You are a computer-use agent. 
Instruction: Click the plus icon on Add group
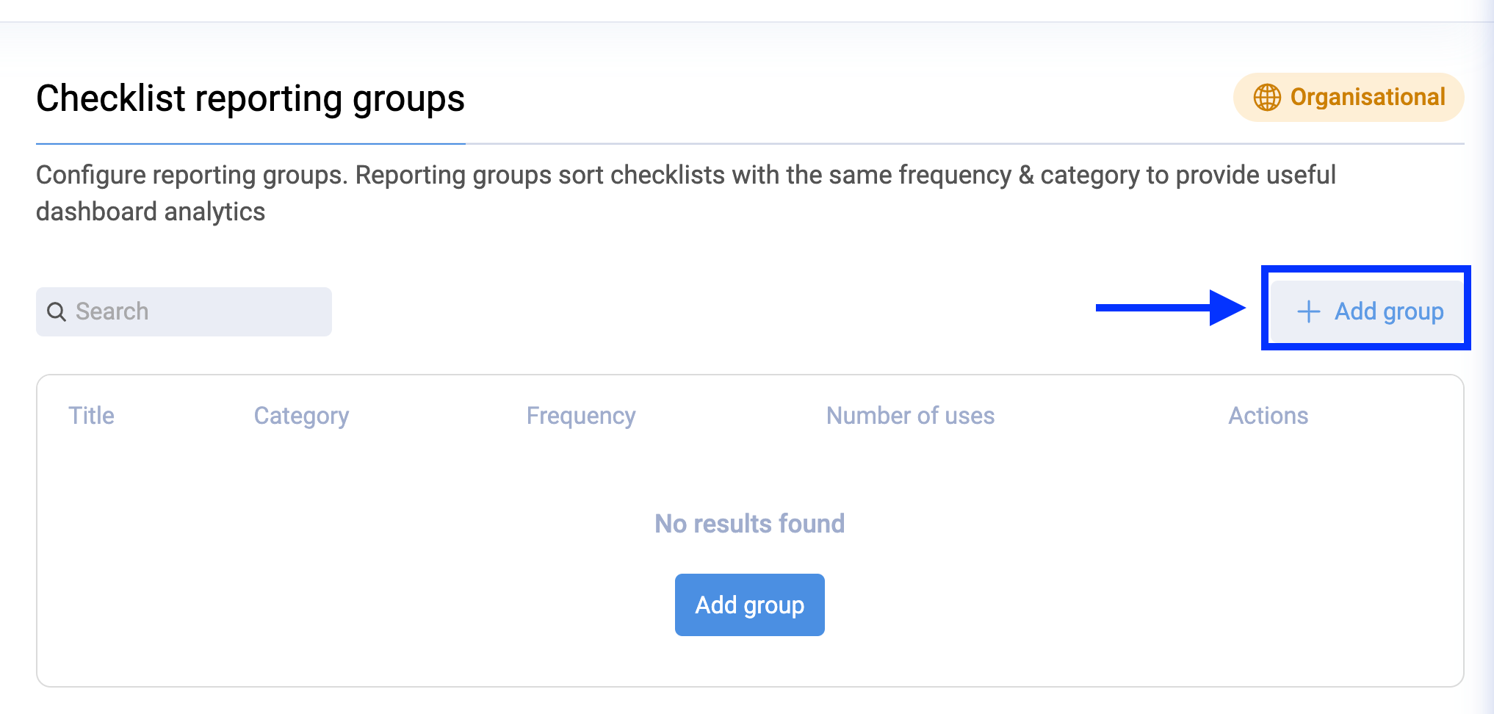pos(1309,311)
